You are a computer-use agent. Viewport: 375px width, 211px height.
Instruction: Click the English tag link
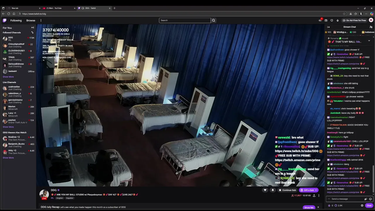coord(60,198)
